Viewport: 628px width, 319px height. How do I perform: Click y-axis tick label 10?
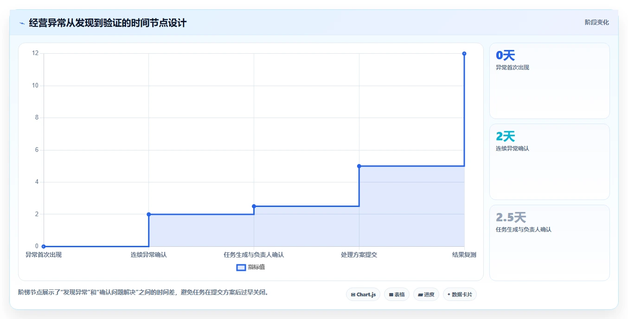(35, 86)
